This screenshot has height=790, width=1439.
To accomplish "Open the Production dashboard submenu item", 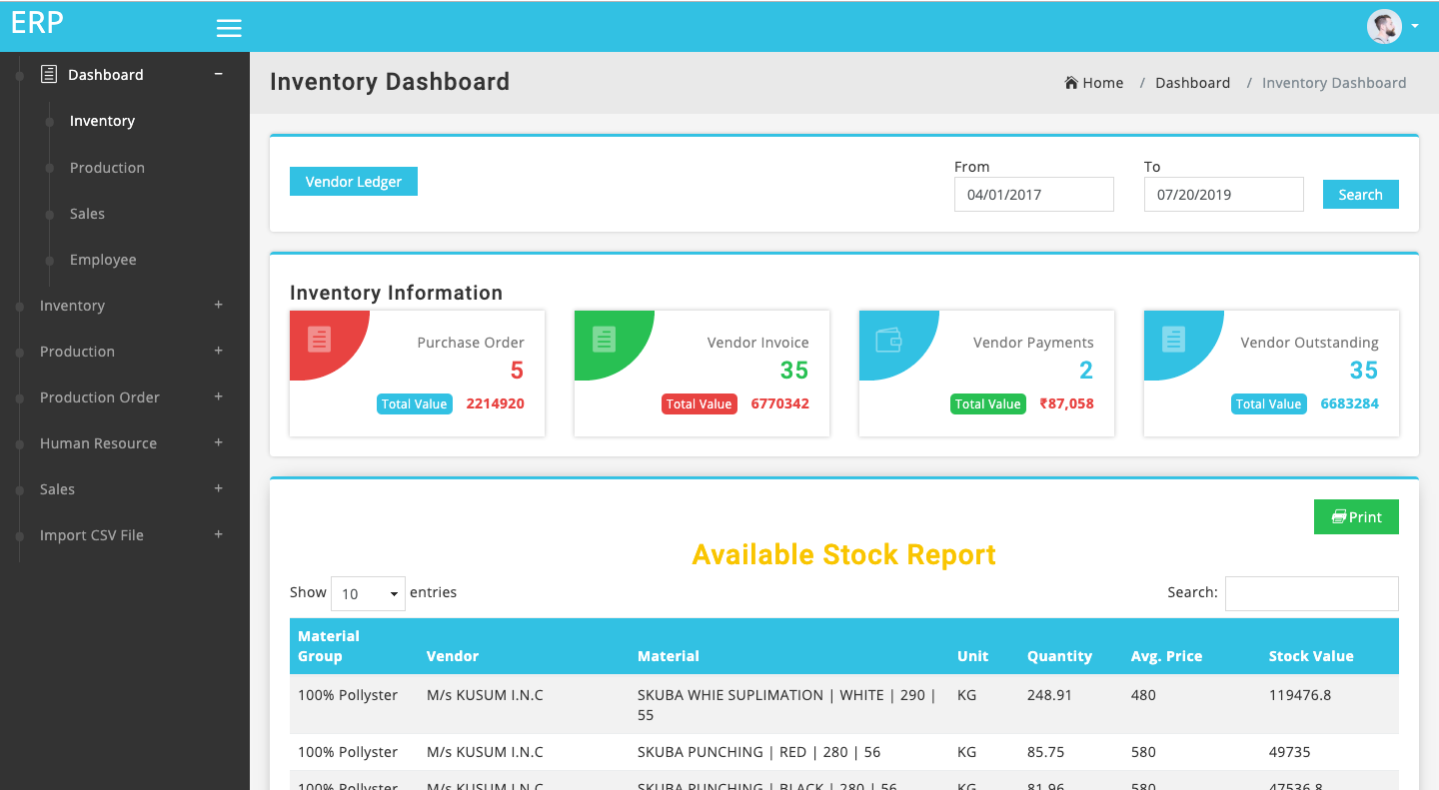I will (x=107, y=168).
